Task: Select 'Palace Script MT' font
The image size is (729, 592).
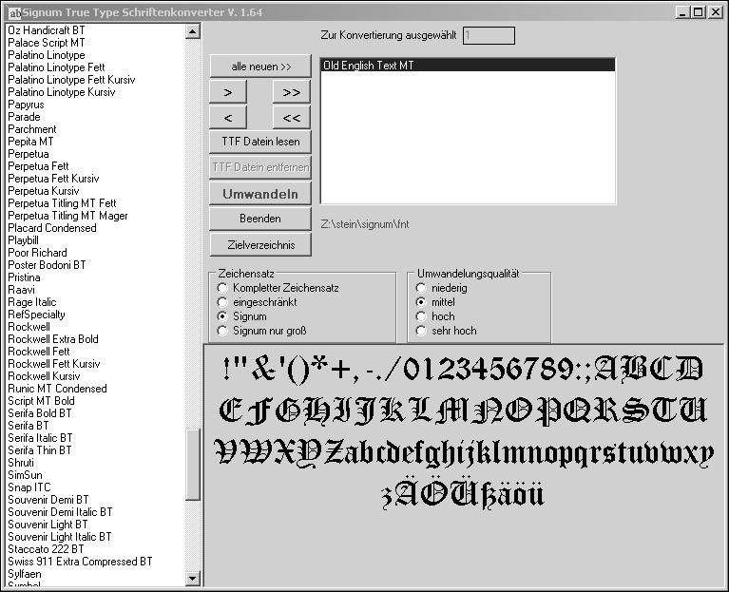Action: pos(47,43)
